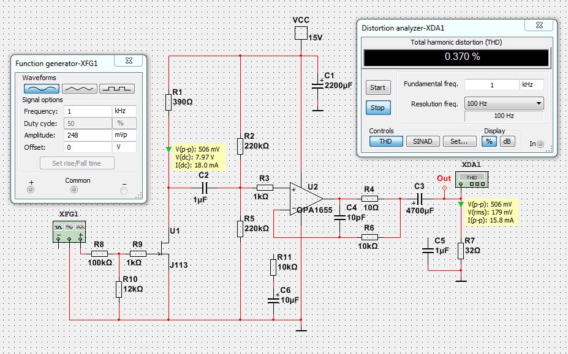Select capacitor C1 2200µF
The height and width of the screenshot is (354, 568).
pyautogui.click(x=317, y=86)
